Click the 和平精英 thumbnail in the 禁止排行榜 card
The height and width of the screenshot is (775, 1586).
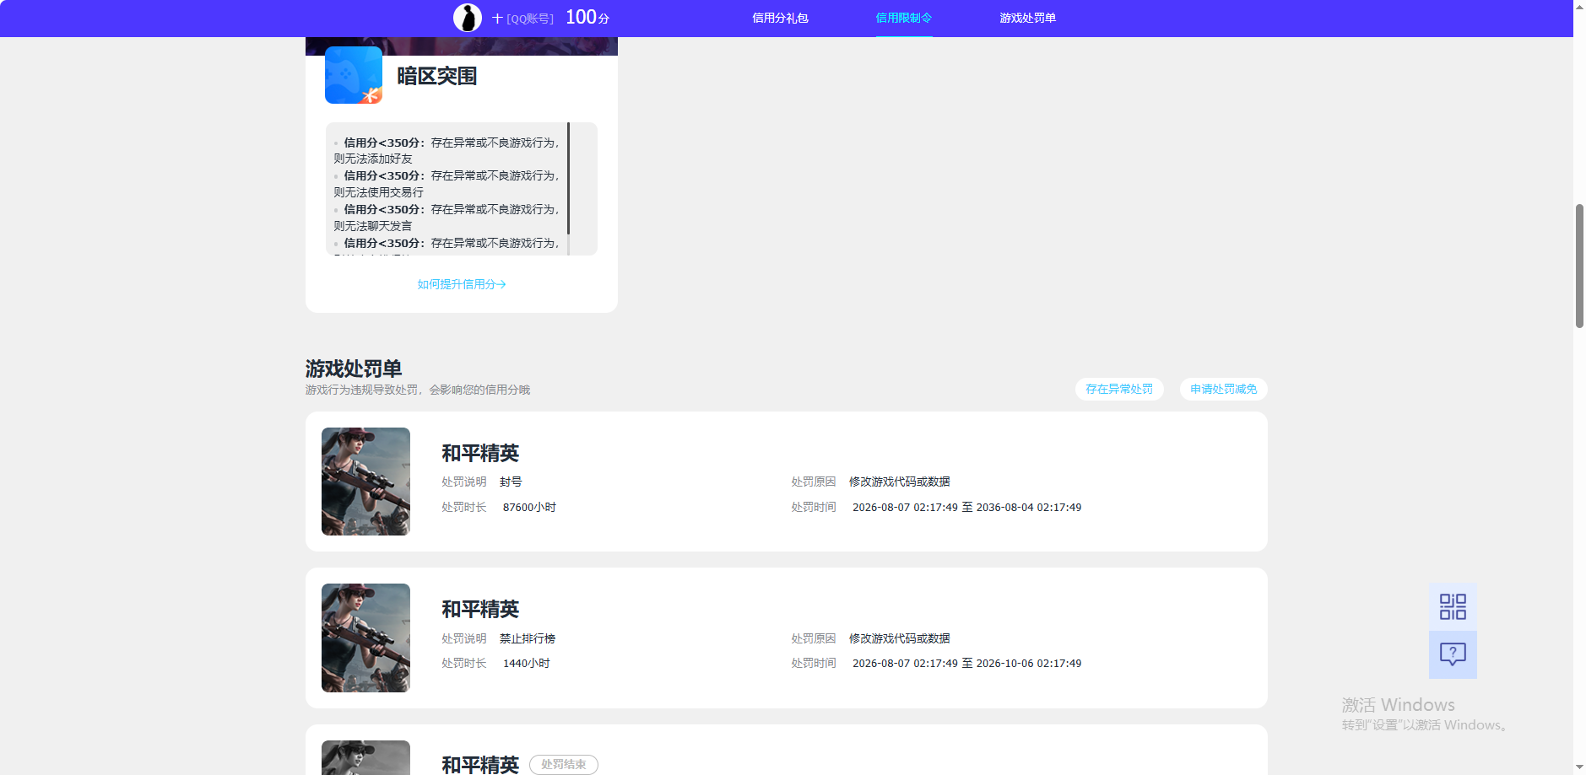365,638
